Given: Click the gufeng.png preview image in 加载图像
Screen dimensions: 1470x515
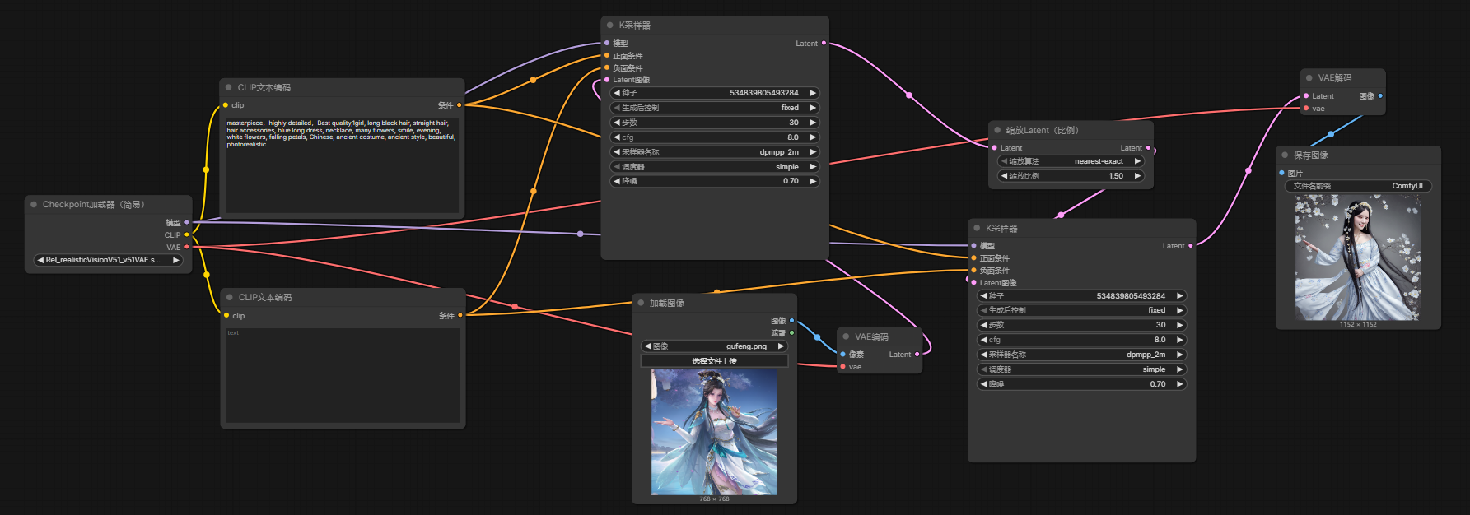Looking at the screenshot, I should pos(714,432).
